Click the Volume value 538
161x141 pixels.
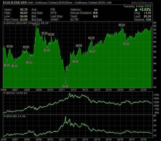click(149, 20)
